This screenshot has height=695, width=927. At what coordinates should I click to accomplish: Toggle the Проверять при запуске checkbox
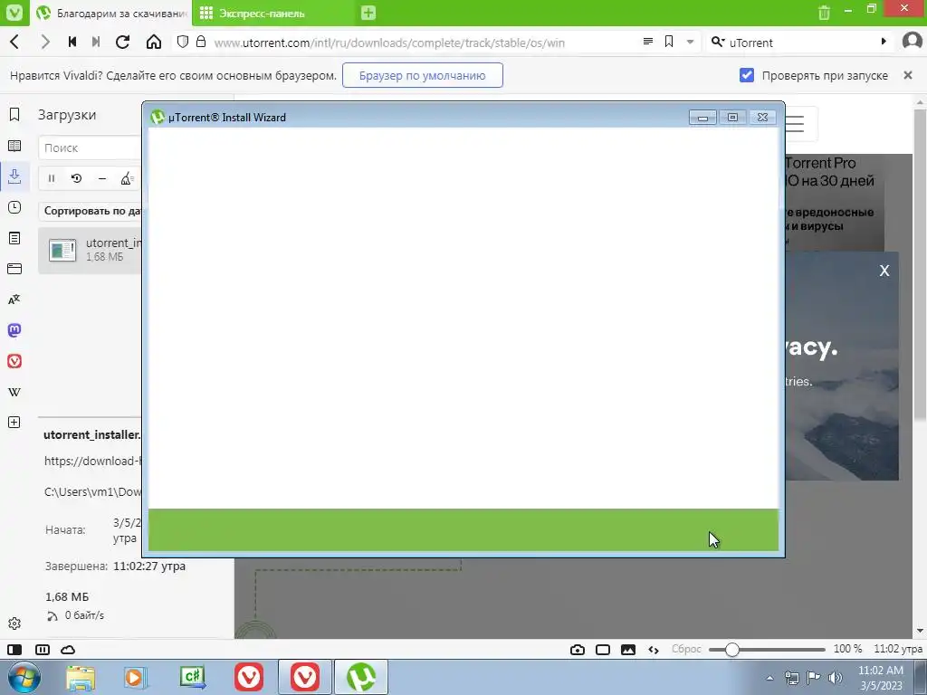(747, 75)
